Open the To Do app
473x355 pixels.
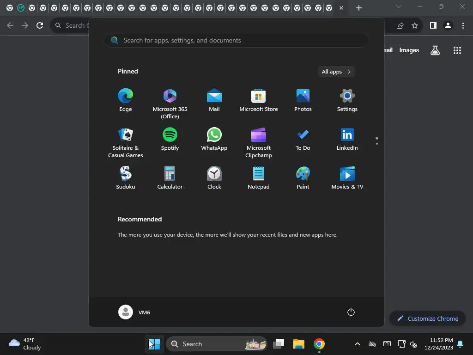(x=303, y=139)
